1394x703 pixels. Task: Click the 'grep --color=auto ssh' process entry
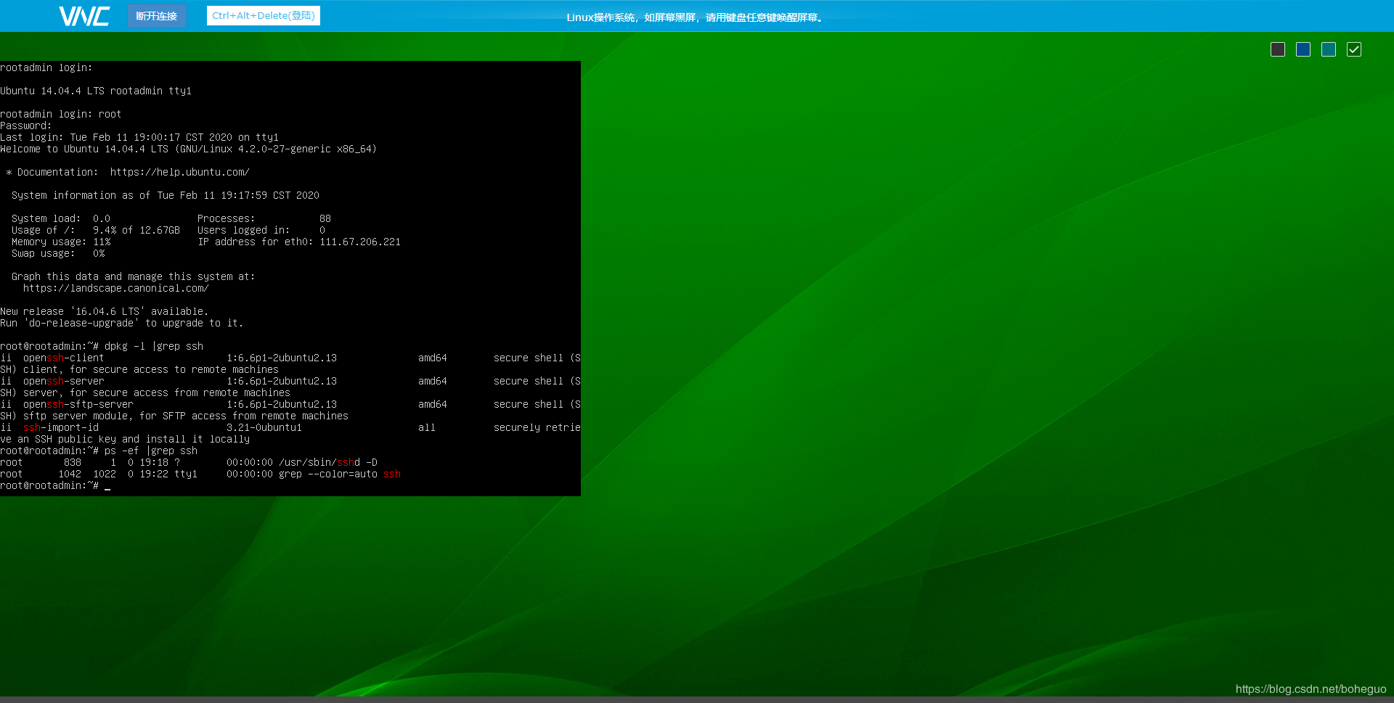point(200,474)
